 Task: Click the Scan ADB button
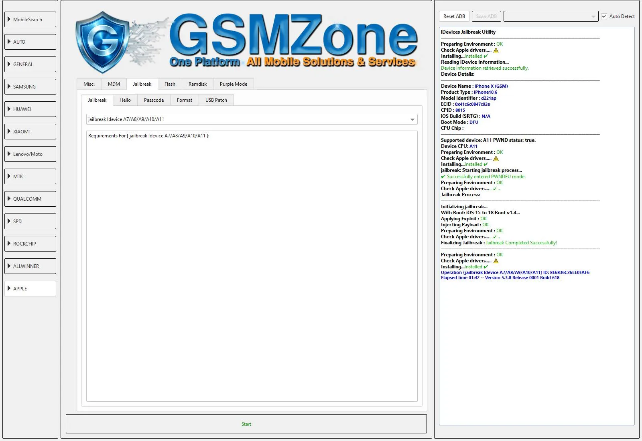[x=486, y=16]
